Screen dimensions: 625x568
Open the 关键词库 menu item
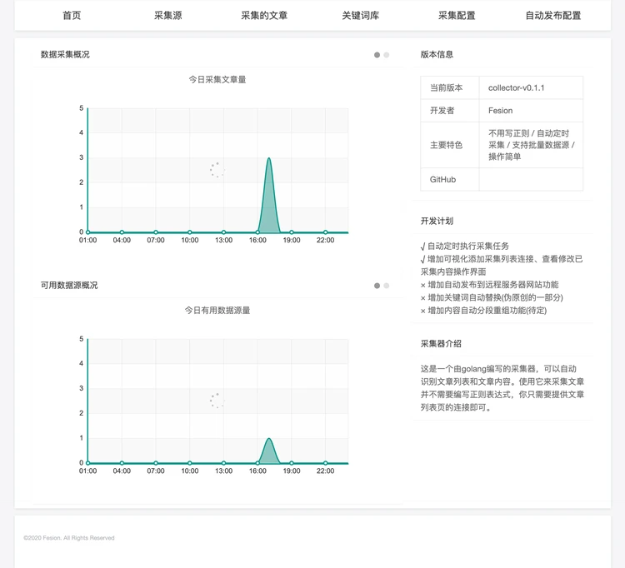360,15
